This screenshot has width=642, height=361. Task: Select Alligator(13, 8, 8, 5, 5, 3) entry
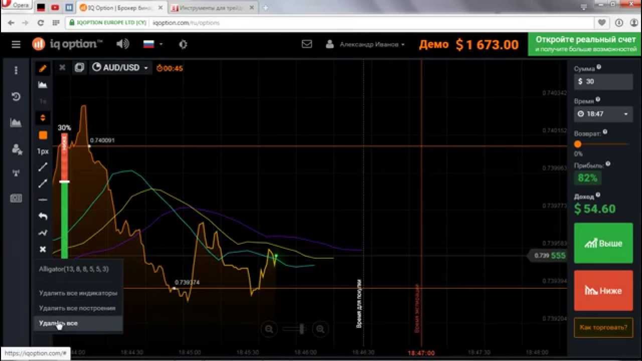tap(74, 269)
